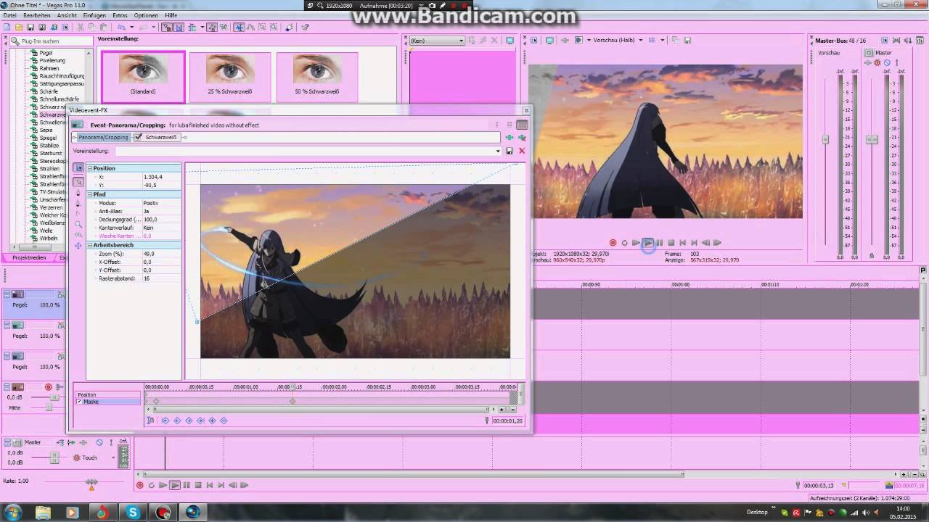
Task: Toggle the Maske checkbox
Action: [79, 402]
